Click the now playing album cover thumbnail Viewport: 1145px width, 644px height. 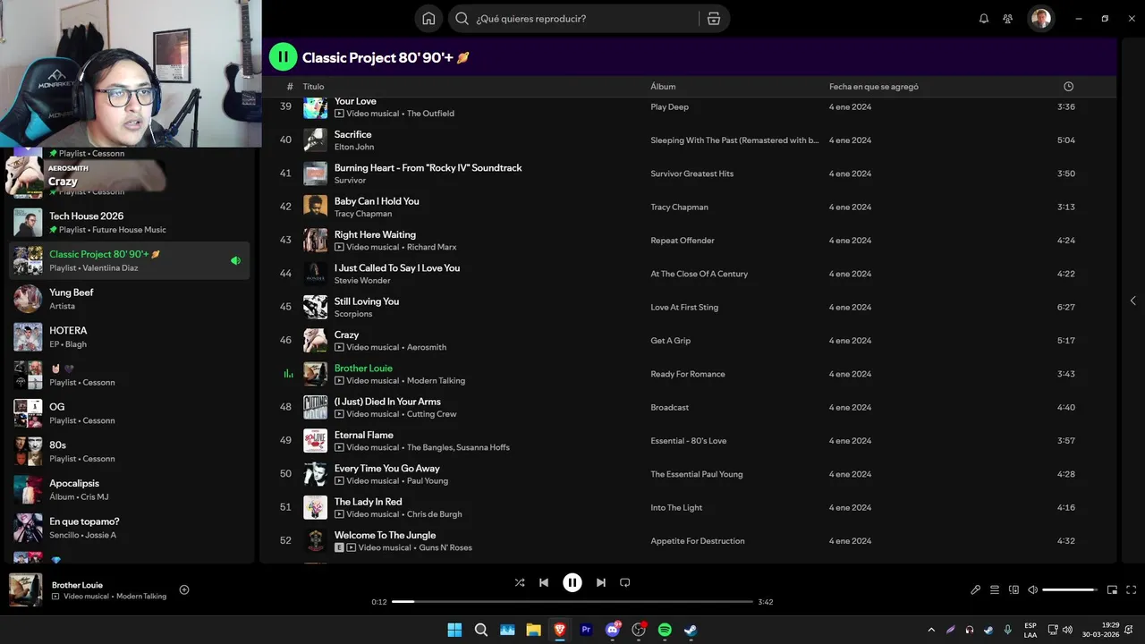[25, 590]
